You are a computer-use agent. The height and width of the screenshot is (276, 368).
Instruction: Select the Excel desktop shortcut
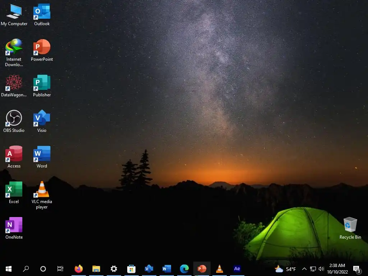pyautogui.click(x=14, y=193)
